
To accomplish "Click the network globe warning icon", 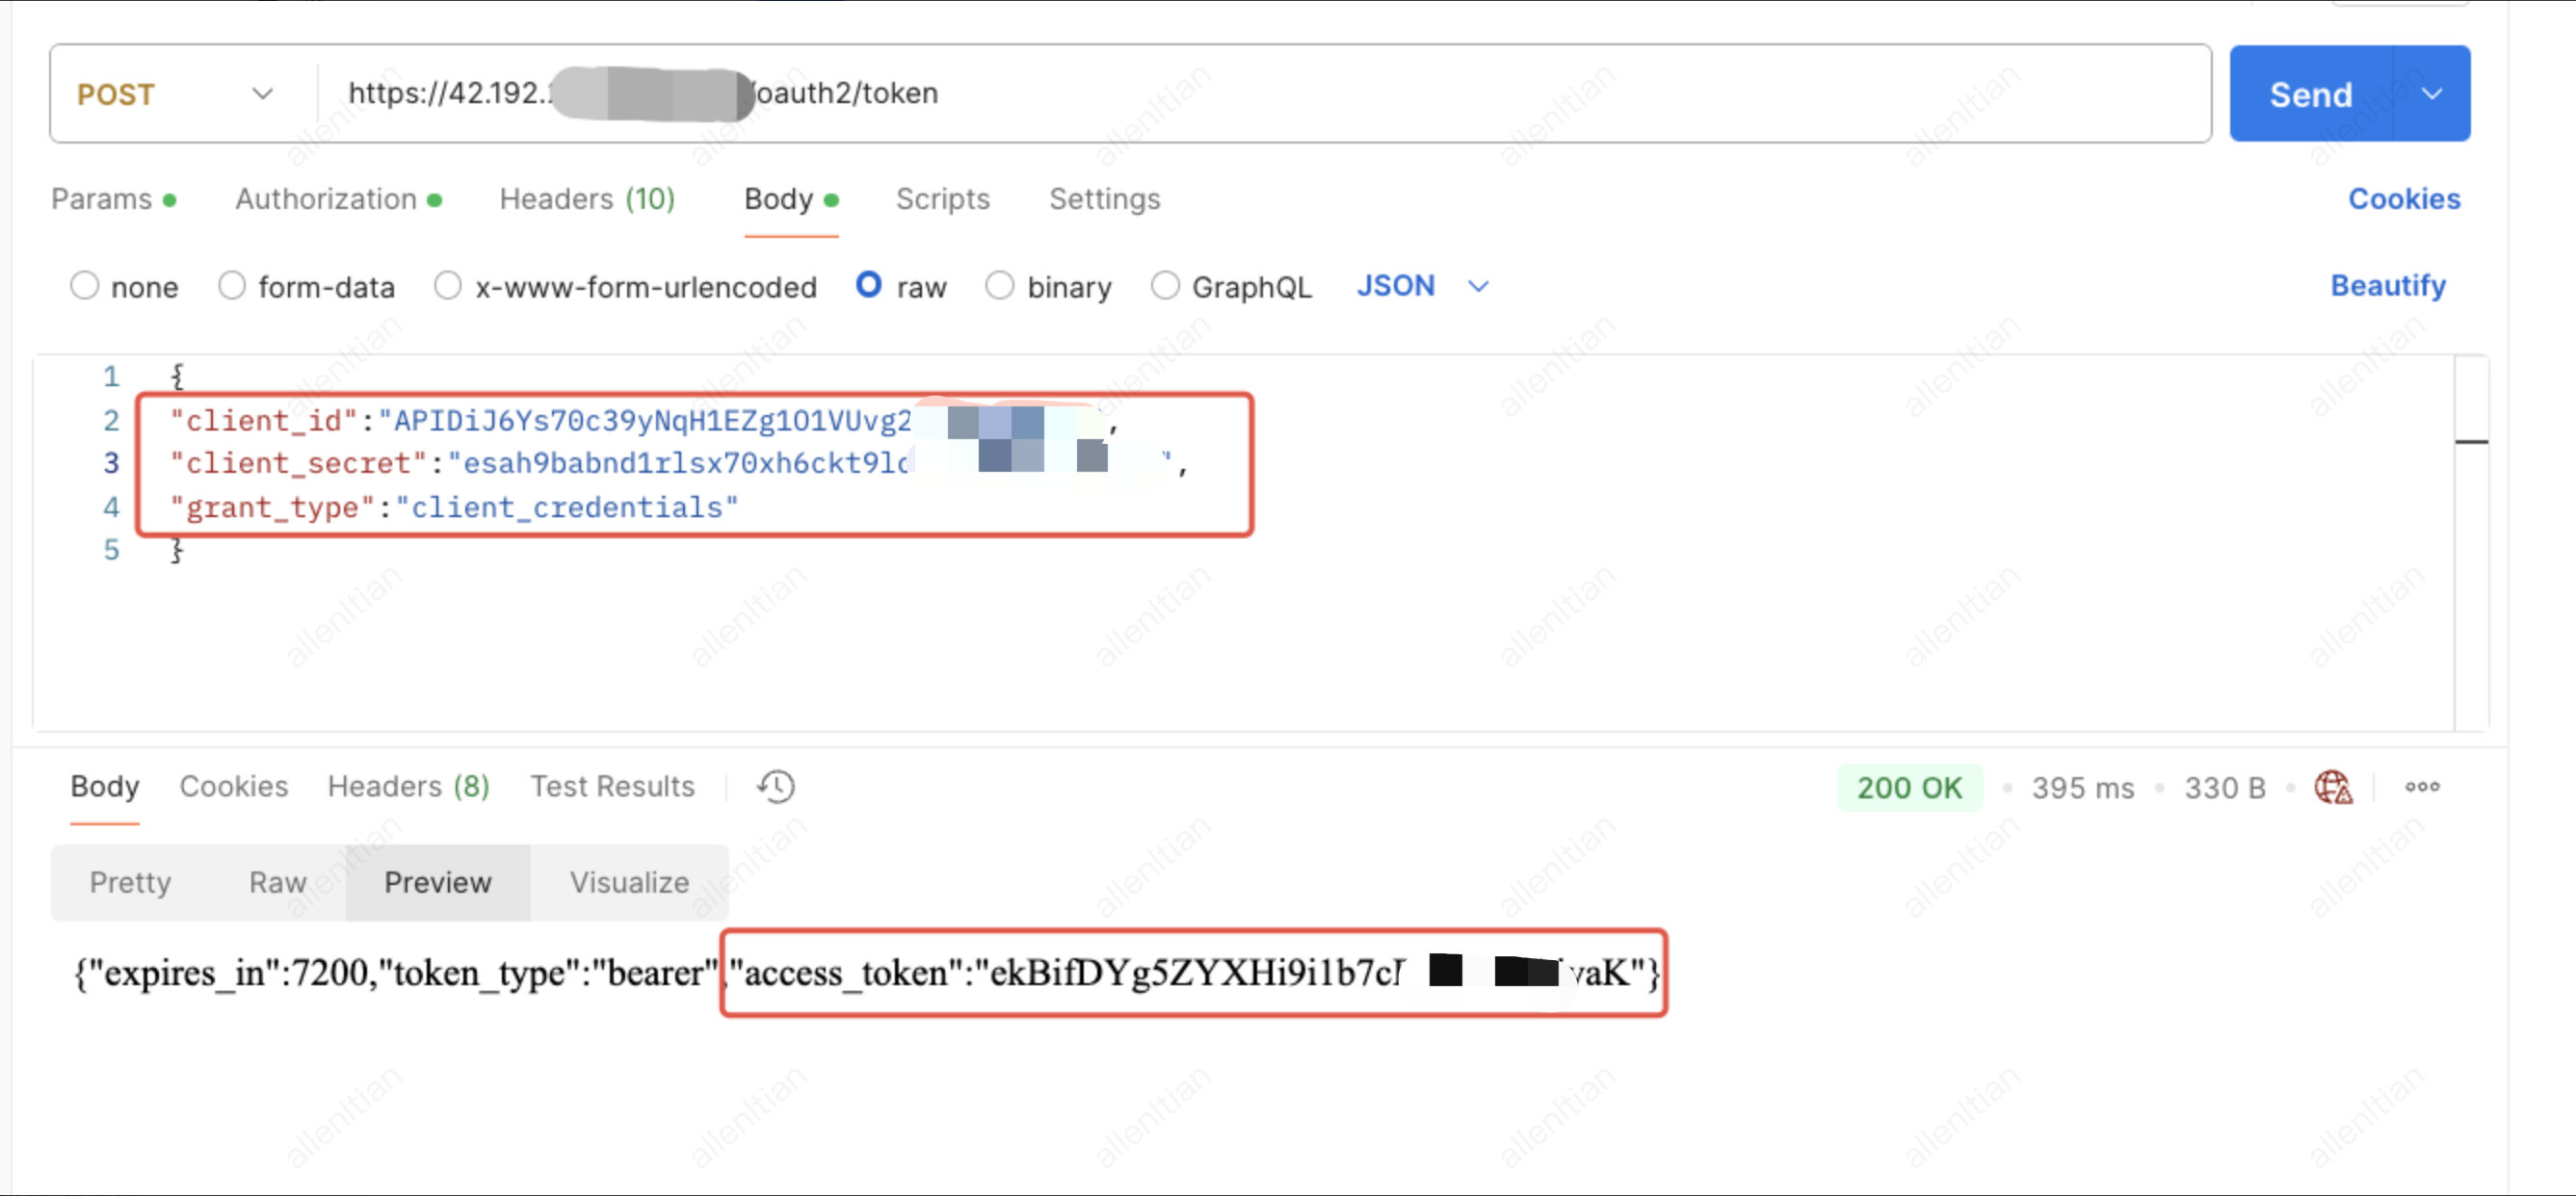I will [2332, 787].
